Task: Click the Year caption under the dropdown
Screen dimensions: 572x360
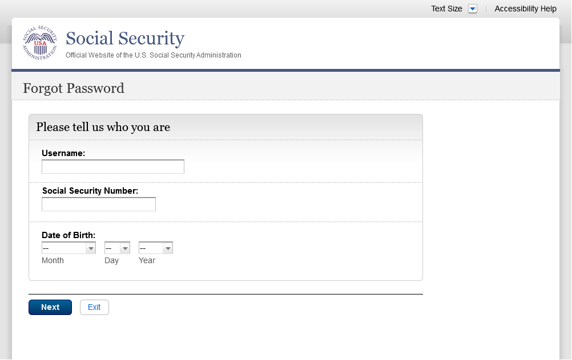Action: click(147, 260)
